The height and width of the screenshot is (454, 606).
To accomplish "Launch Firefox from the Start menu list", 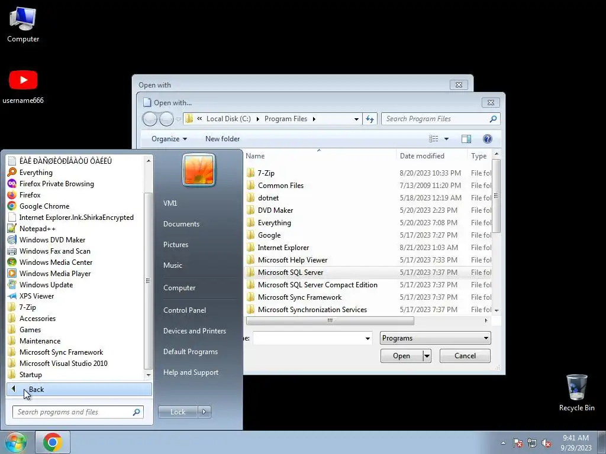I will click(x=30, y=195).
